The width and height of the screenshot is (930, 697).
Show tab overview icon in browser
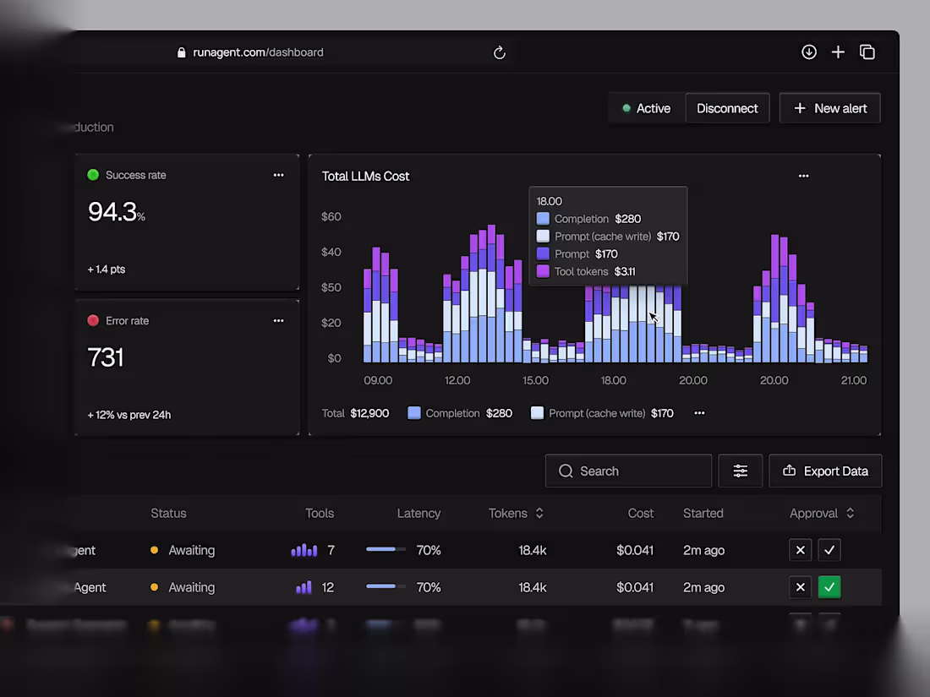pos(867,52)
